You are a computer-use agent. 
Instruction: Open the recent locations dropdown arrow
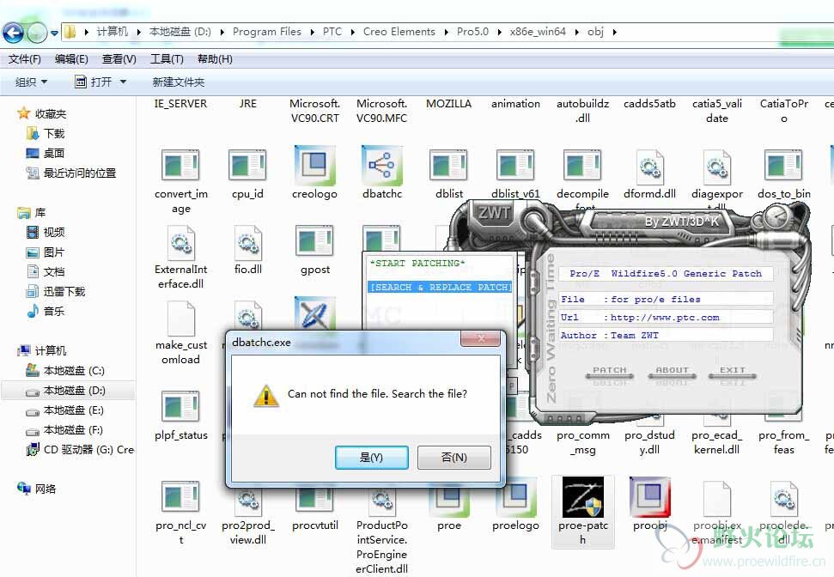coord(54,33)
